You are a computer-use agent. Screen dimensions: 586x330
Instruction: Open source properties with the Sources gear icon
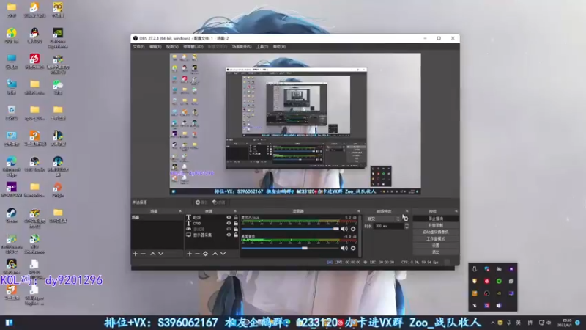coord(205,254)
